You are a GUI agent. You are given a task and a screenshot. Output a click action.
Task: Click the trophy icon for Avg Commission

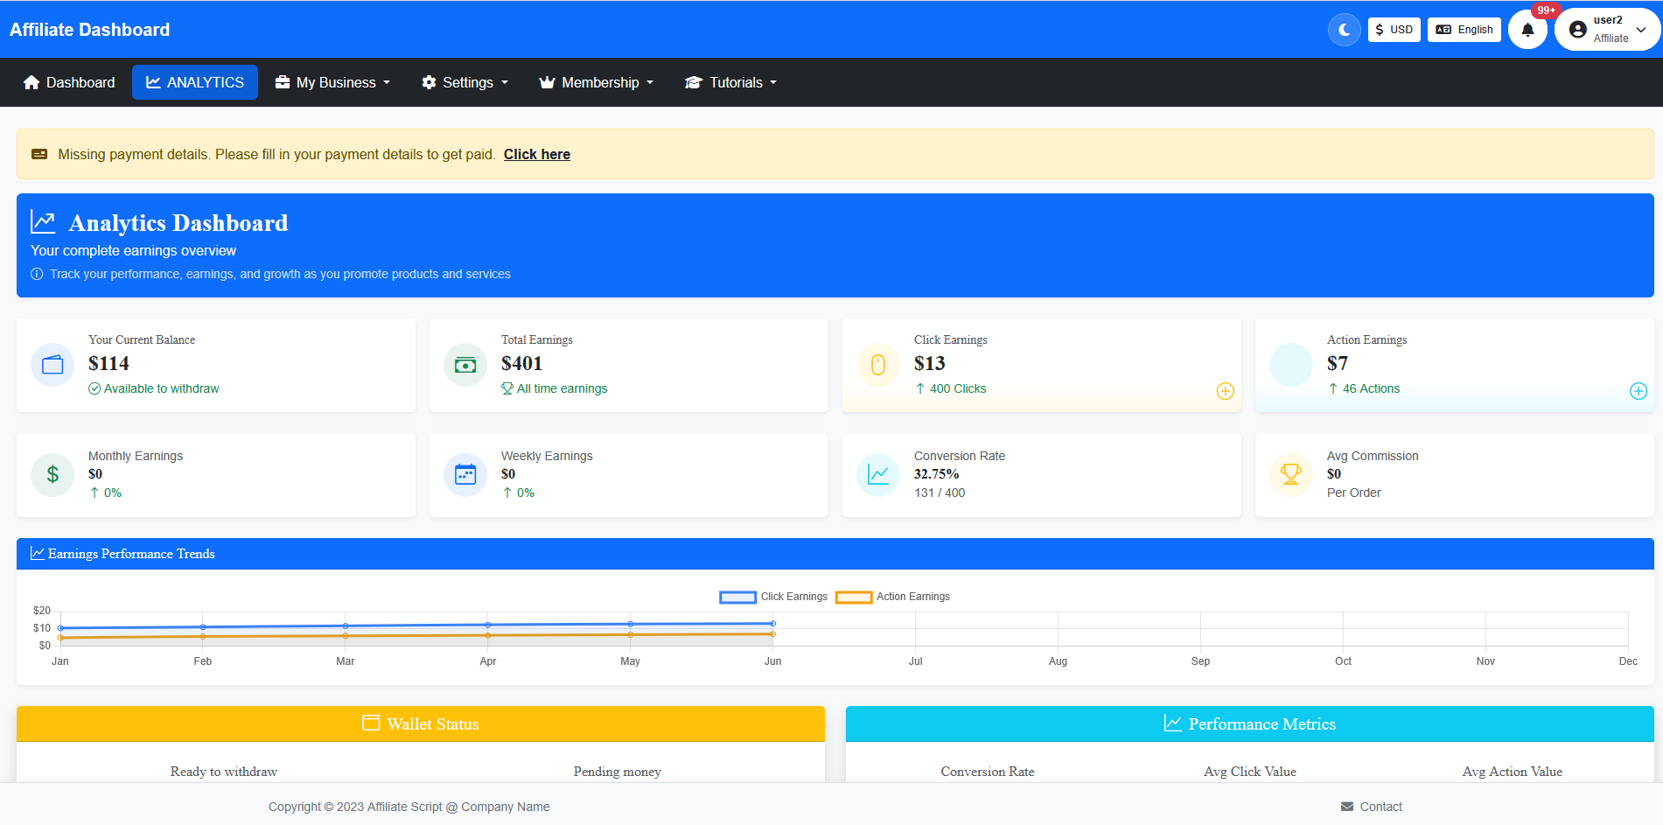click(1291, 475)
